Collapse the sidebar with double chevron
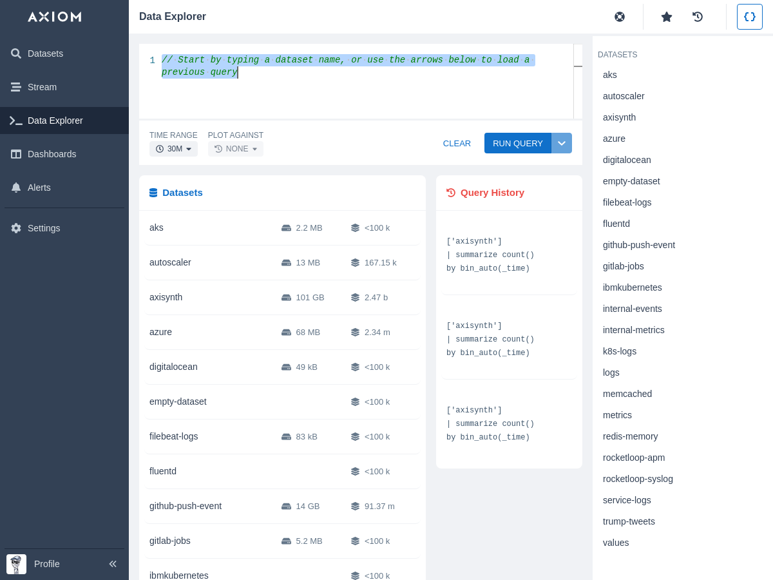Image resolution: width=773 pixels, height=580 pixels. (113, 564)
